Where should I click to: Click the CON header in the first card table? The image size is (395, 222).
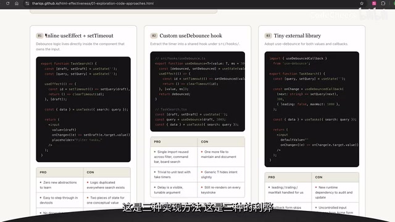pos(107,173)
